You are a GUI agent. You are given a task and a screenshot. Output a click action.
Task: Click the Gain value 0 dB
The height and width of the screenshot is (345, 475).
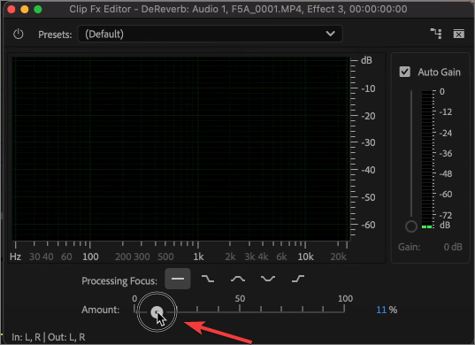453,247
